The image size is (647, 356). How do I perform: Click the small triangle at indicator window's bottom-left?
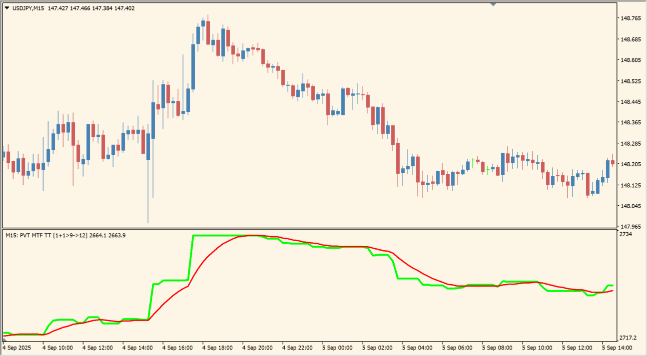pos(4,339)
